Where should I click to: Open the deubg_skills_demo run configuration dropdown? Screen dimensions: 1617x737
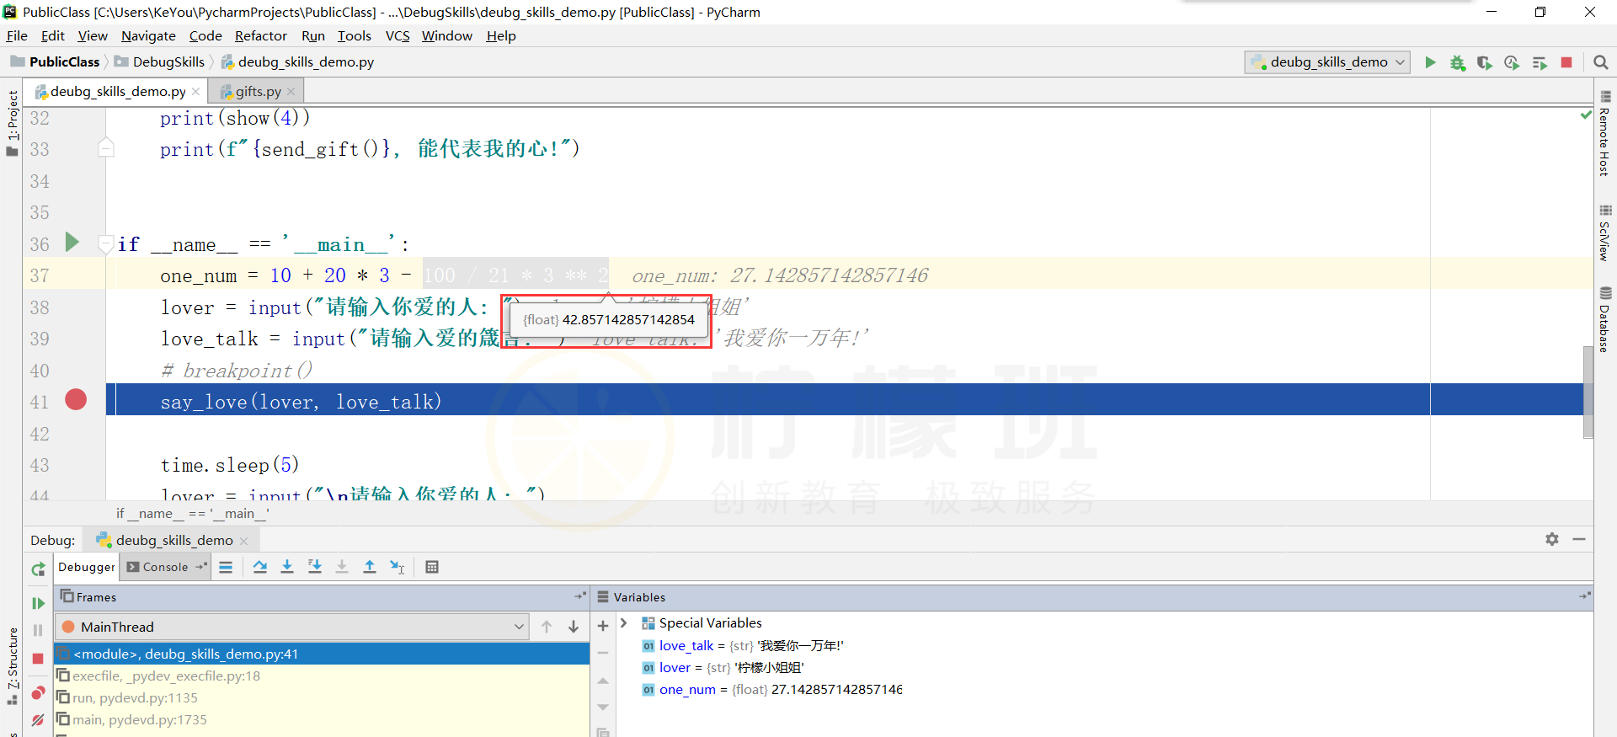(1328, 62)
